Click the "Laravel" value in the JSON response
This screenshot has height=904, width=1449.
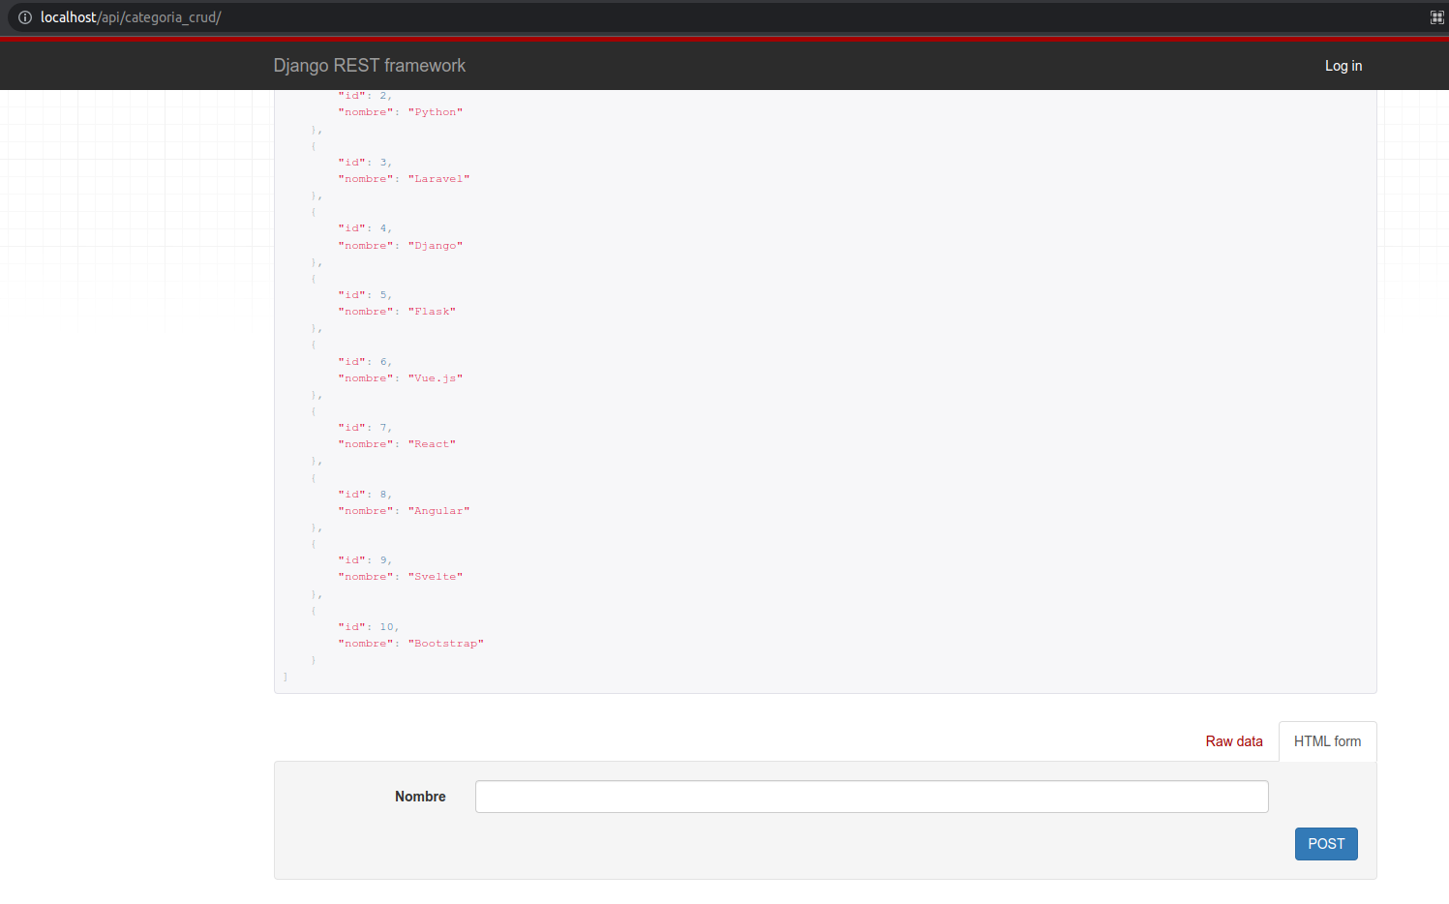[438, 179]
